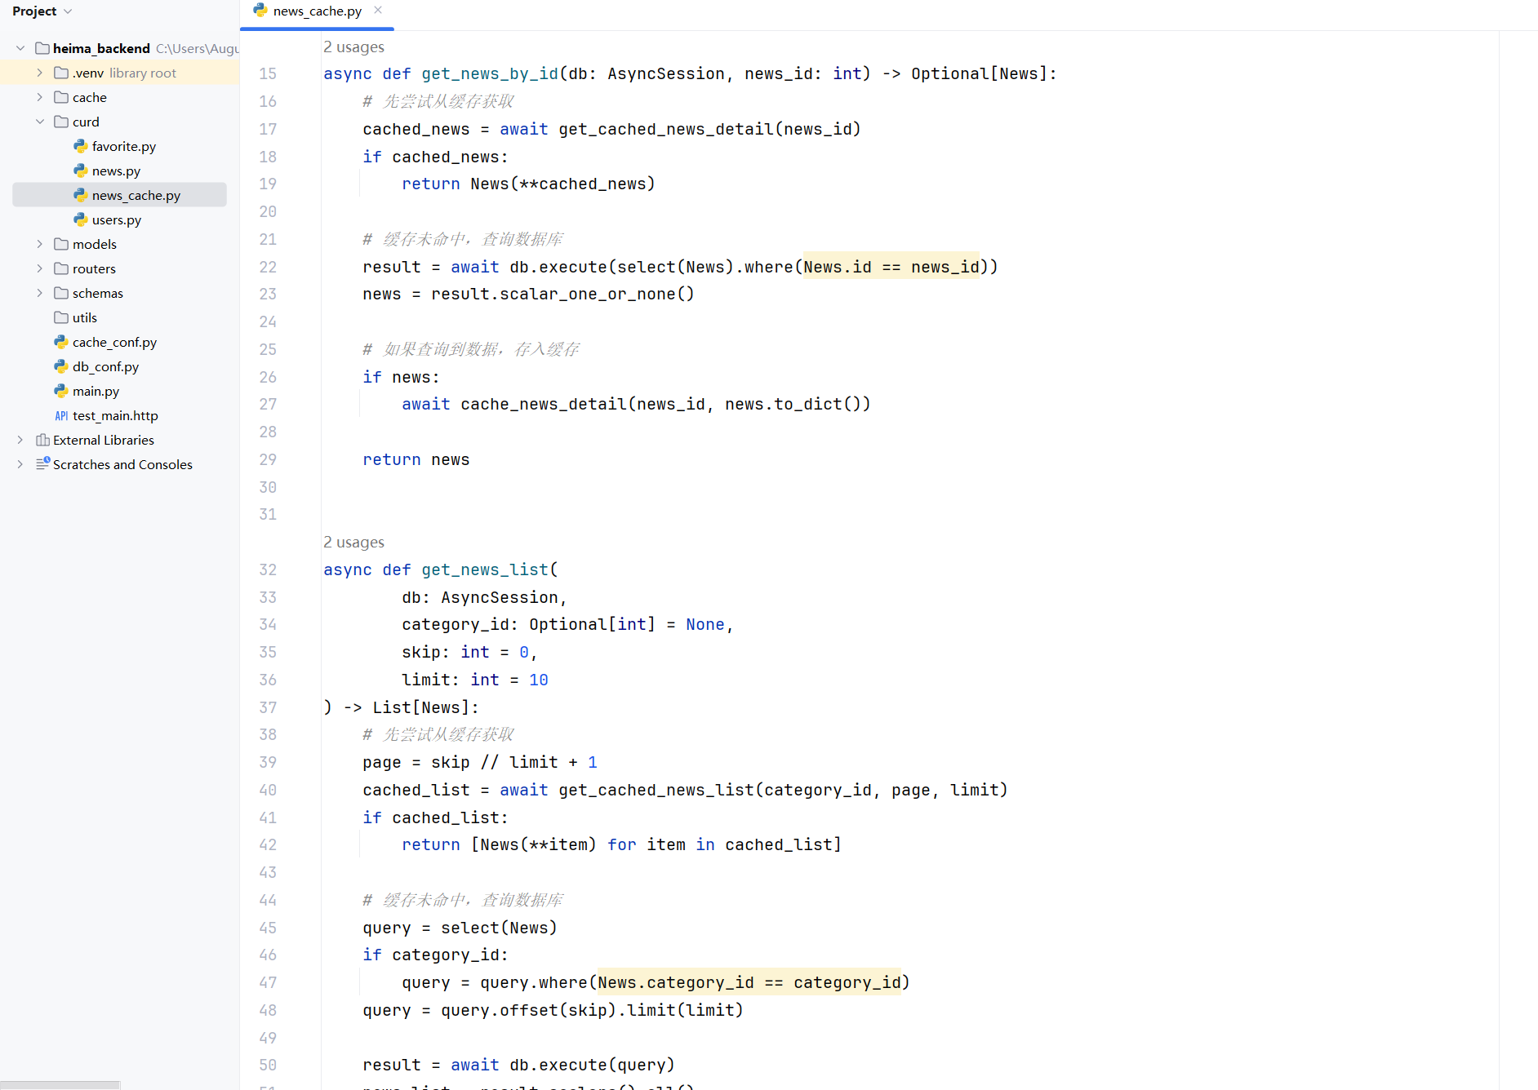Open db_conf.py file
This screenshot has width=1538, height=1090.
(105, 366)
